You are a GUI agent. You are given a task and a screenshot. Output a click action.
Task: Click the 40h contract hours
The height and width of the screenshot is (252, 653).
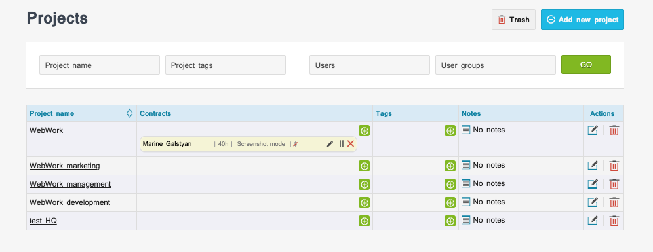click(x=223, y=144)
